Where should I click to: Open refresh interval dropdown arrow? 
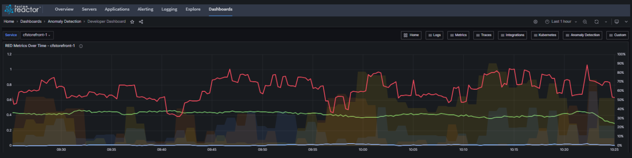[606, 22]
